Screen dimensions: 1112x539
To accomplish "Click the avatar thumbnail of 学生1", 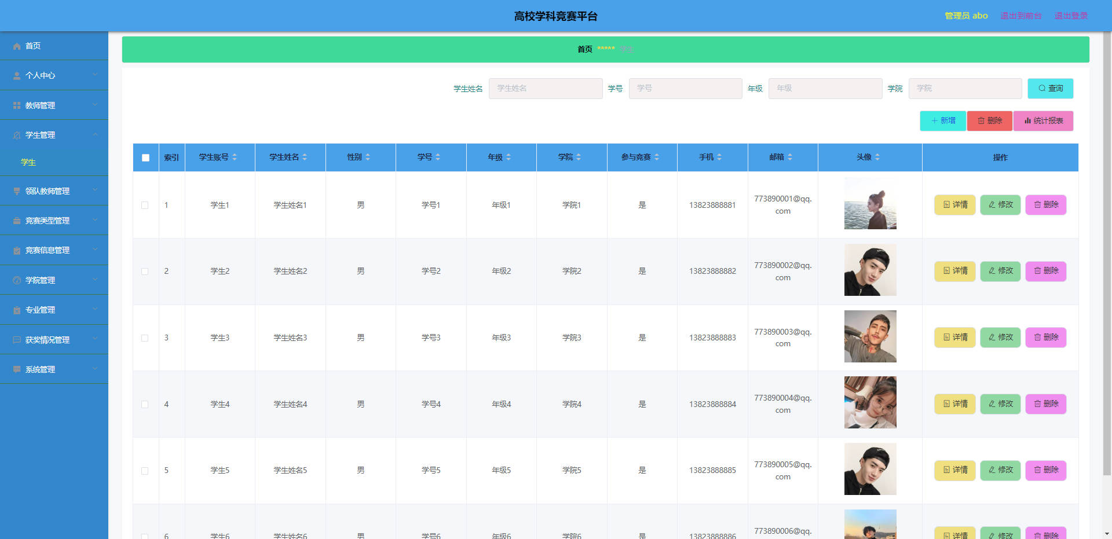I will 870,203.
